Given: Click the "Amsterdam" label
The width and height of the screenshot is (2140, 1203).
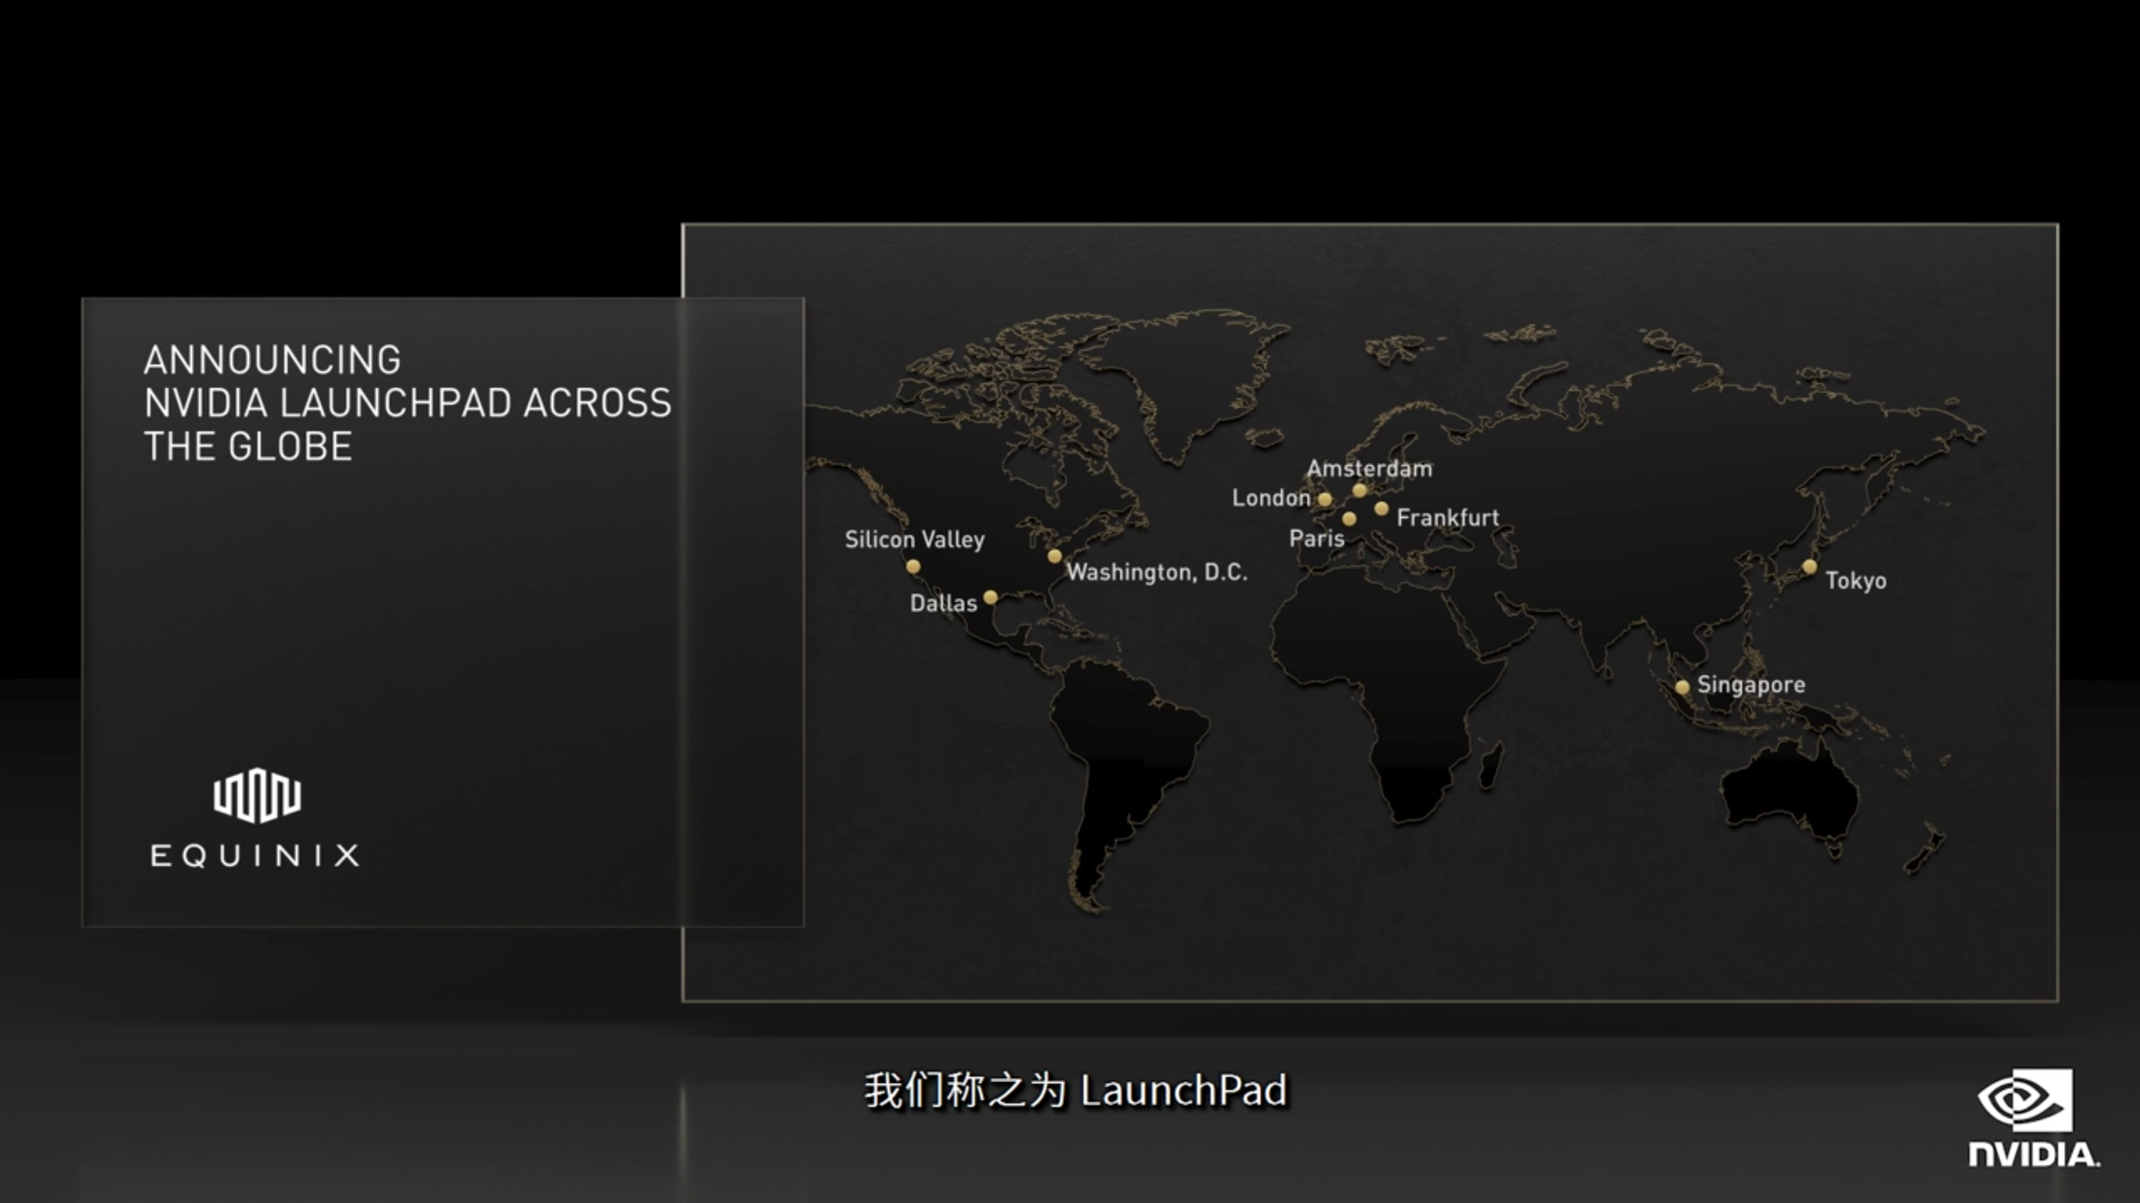Looking at the screenshot, I should [x=1369, y=468].
